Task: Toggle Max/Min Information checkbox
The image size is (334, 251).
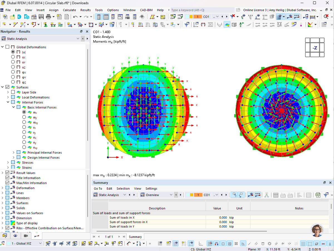Action: [x=8, y=183]
